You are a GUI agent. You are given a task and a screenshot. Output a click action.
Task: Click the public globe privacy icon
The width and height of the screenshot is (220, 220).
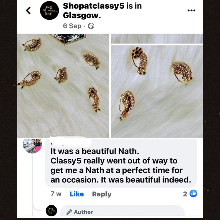[x=91, y=26]
